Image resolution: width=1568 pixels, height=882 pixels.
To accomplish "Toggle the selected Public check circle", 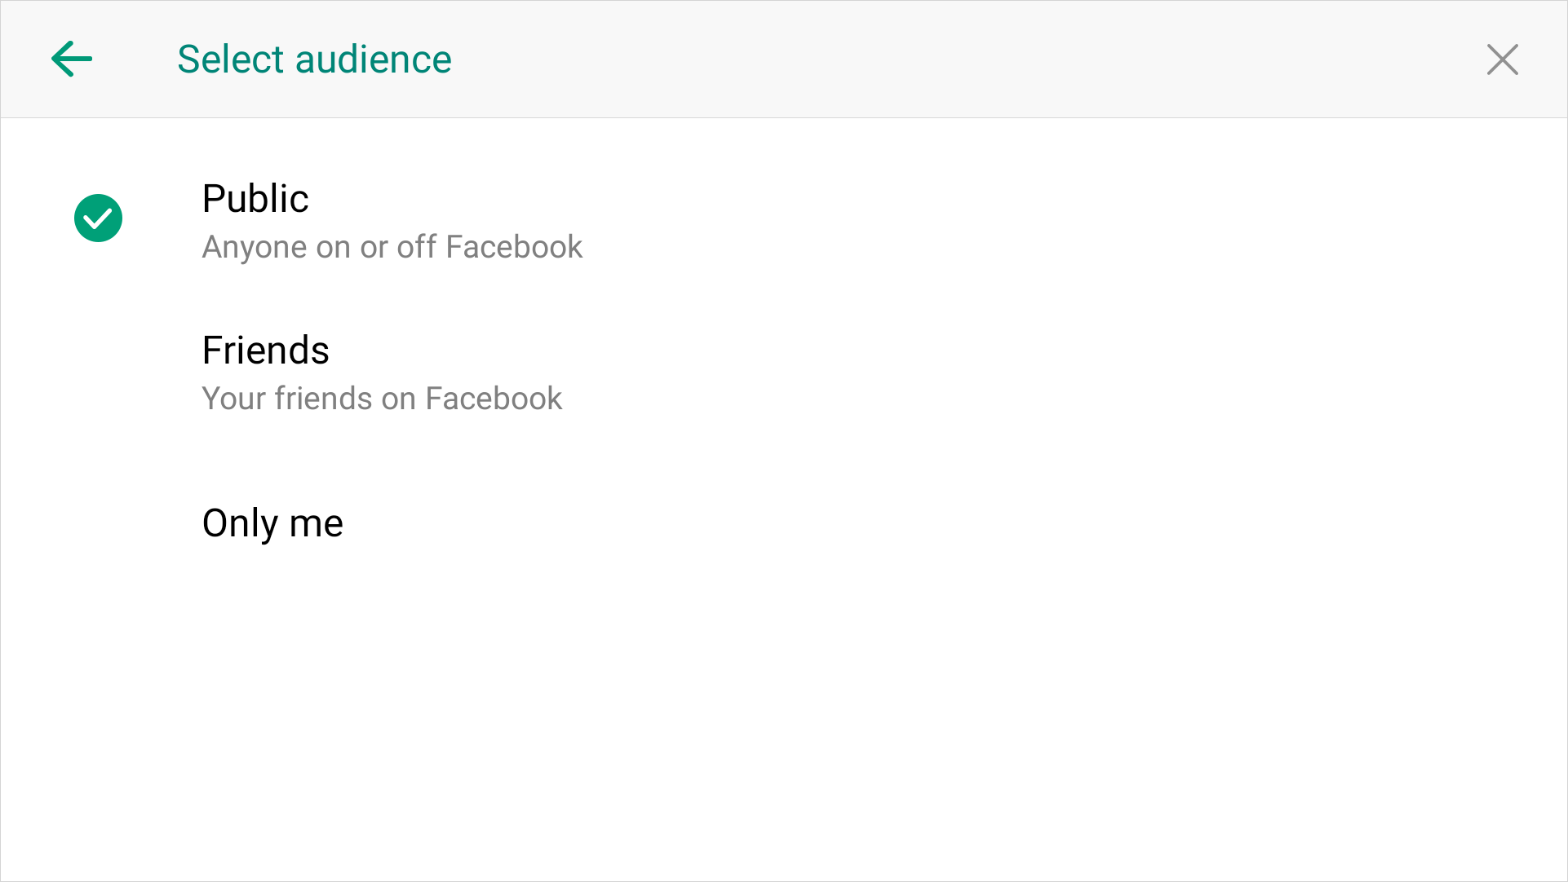I will point(98,218).
